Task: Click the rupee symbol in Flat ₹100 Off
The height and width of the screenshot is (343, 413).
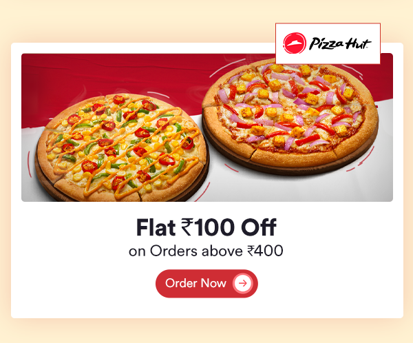Action: (x=187, y=227)
